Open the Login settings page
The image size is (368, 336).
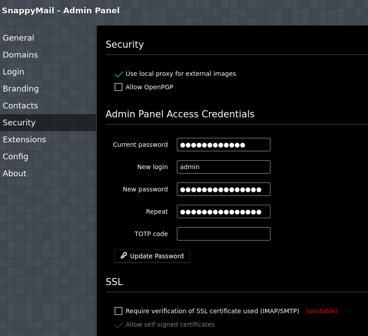tap(13, 72)
